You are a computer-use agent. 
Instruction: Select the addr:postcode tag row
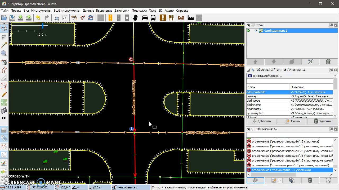290,92
